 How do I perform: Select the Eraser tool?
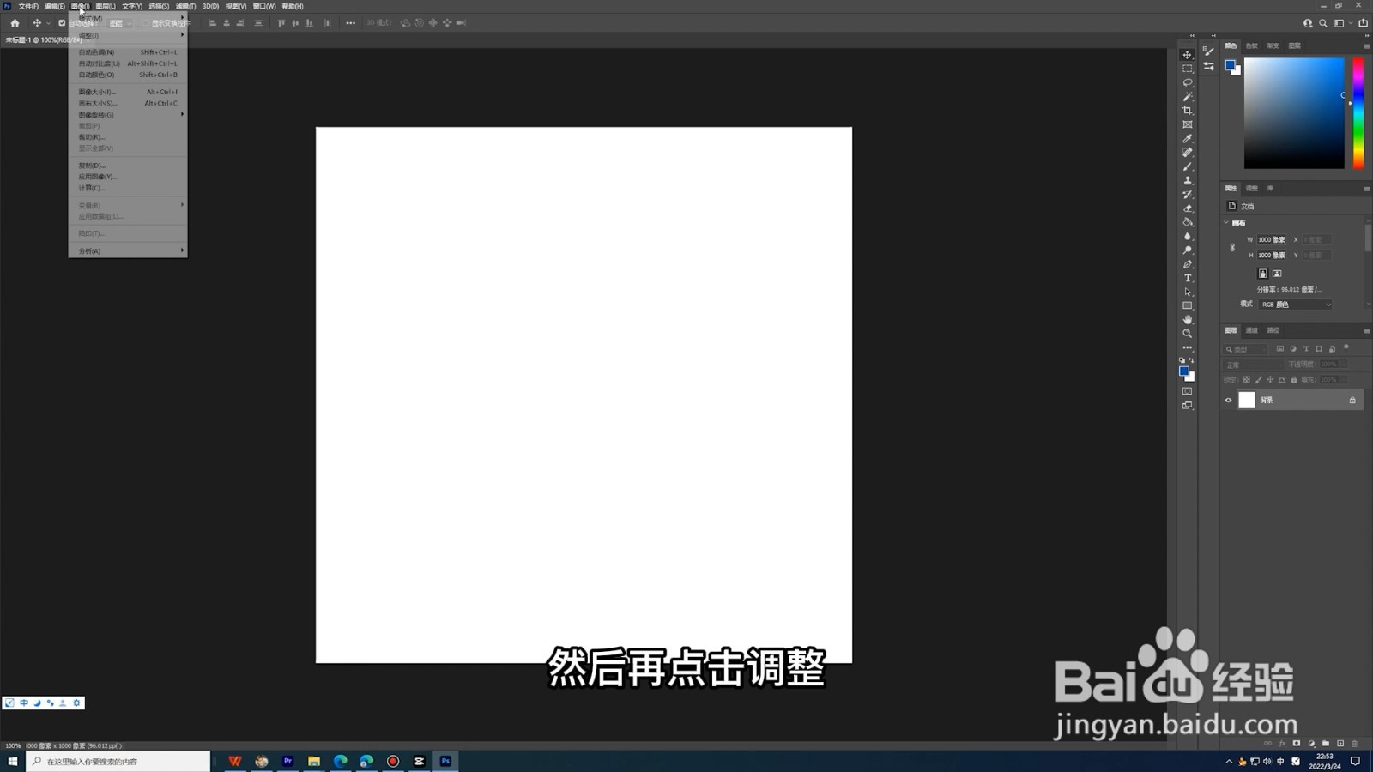(1188, 208)
